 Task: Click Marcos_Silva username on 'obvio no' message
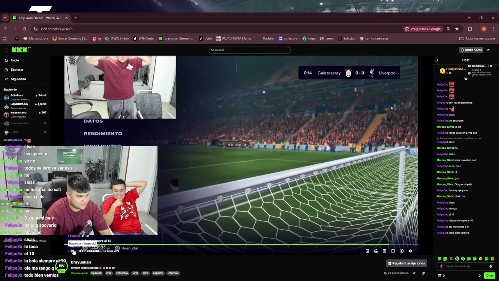point(445,196)
